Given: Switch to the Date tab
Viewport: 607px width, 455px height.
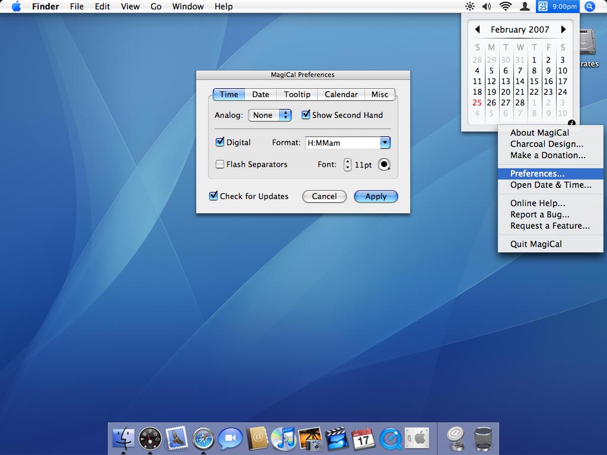Looking at the screenshot, I should 261,94.
